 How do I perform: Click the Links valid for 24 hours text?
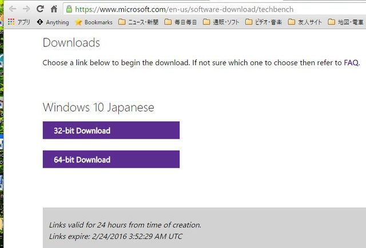coord(125,225)
